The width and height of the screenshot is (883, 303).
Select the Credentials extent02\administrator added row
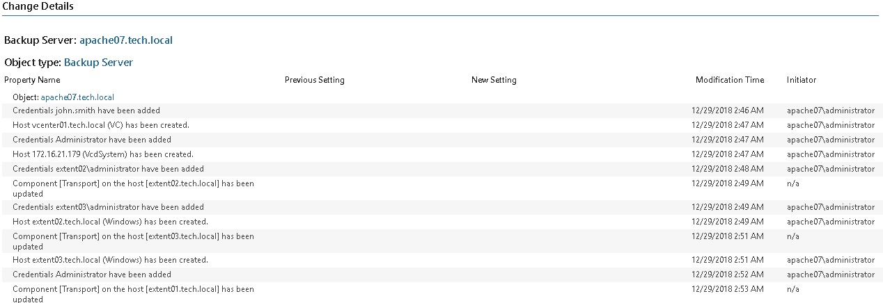[x=441, y=169]
